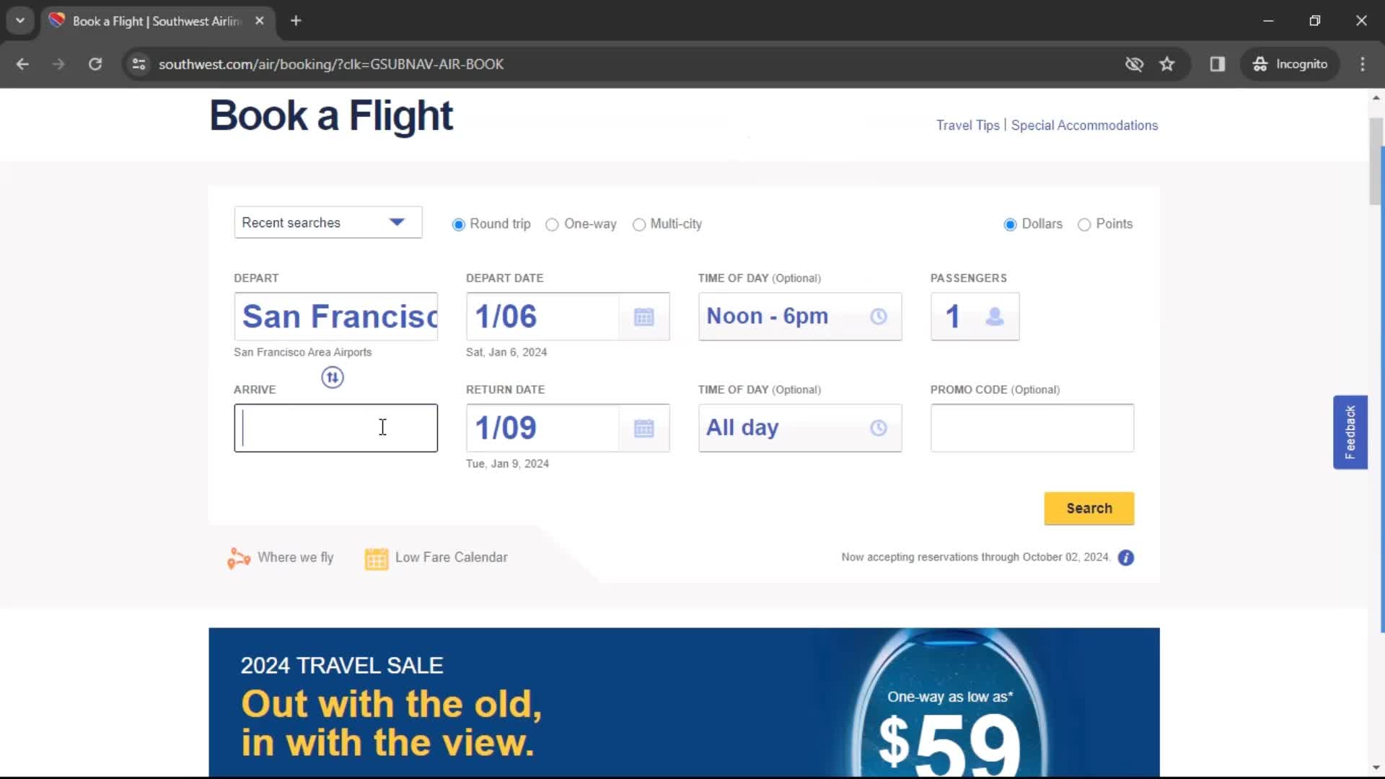Click the calendar icon for depart date
Screen dimensions: 1385x779
click(645, 316)
